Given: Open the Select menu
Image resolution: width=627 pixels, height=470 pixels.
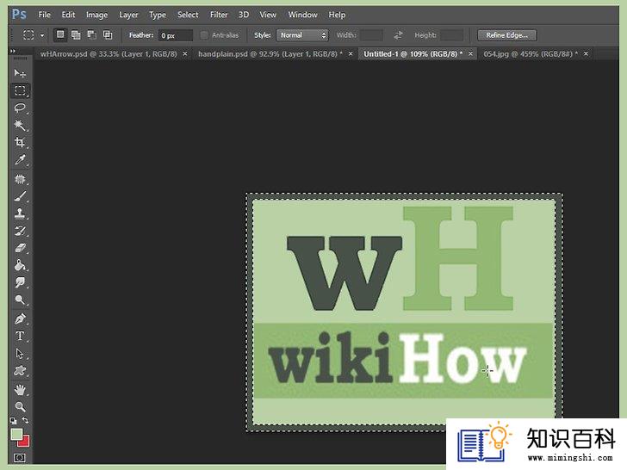Looking at the screenshot, I should click(x=188, y=15).
